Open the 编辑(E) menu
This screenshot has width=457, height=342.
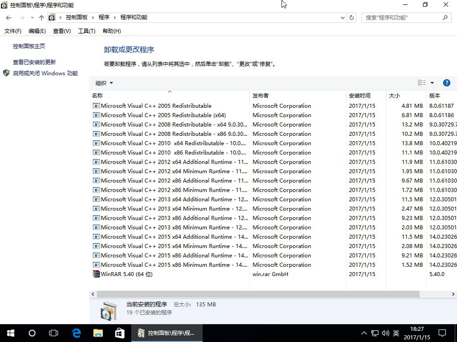[x=37, y=31]
